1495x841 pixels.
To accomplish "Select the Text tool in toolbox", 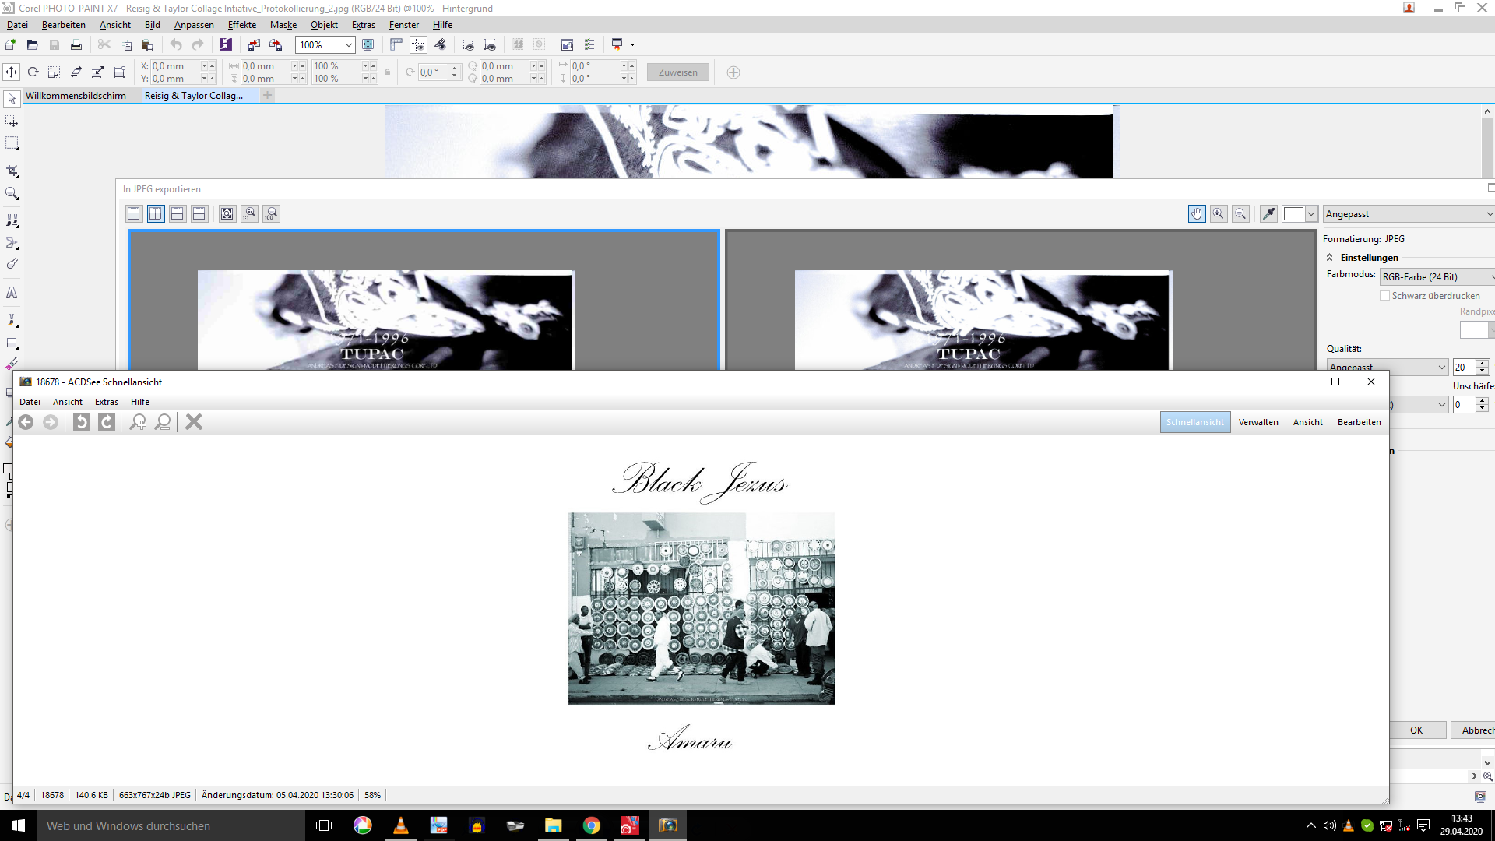I will pos(12,293).
